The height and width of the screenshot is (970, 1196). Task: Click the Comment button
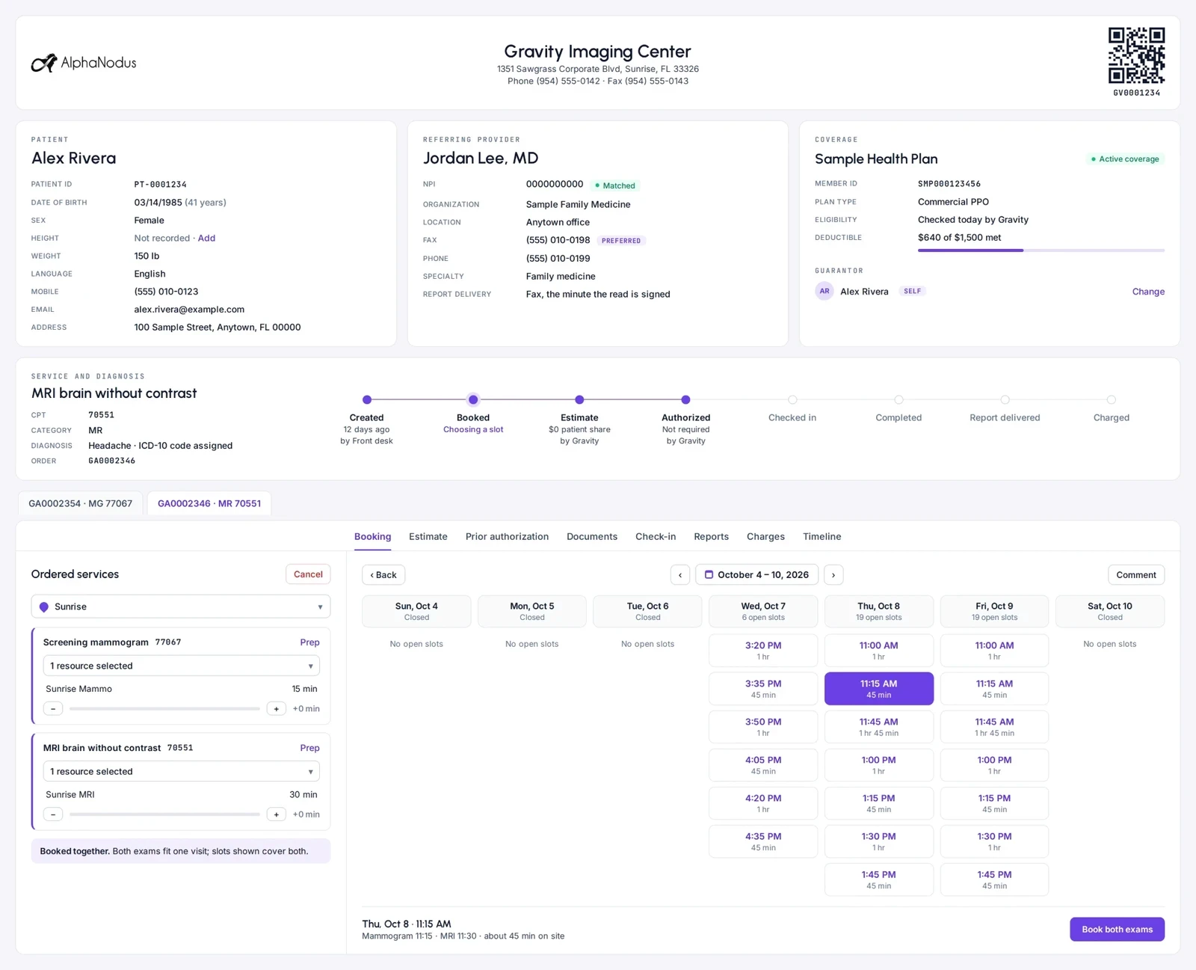[1136, 574]
